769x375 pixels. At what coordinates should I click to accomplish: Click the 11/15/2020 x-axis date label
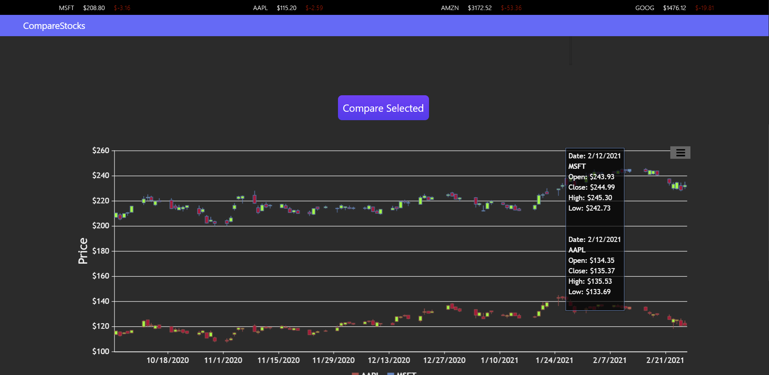click(278, 360)
